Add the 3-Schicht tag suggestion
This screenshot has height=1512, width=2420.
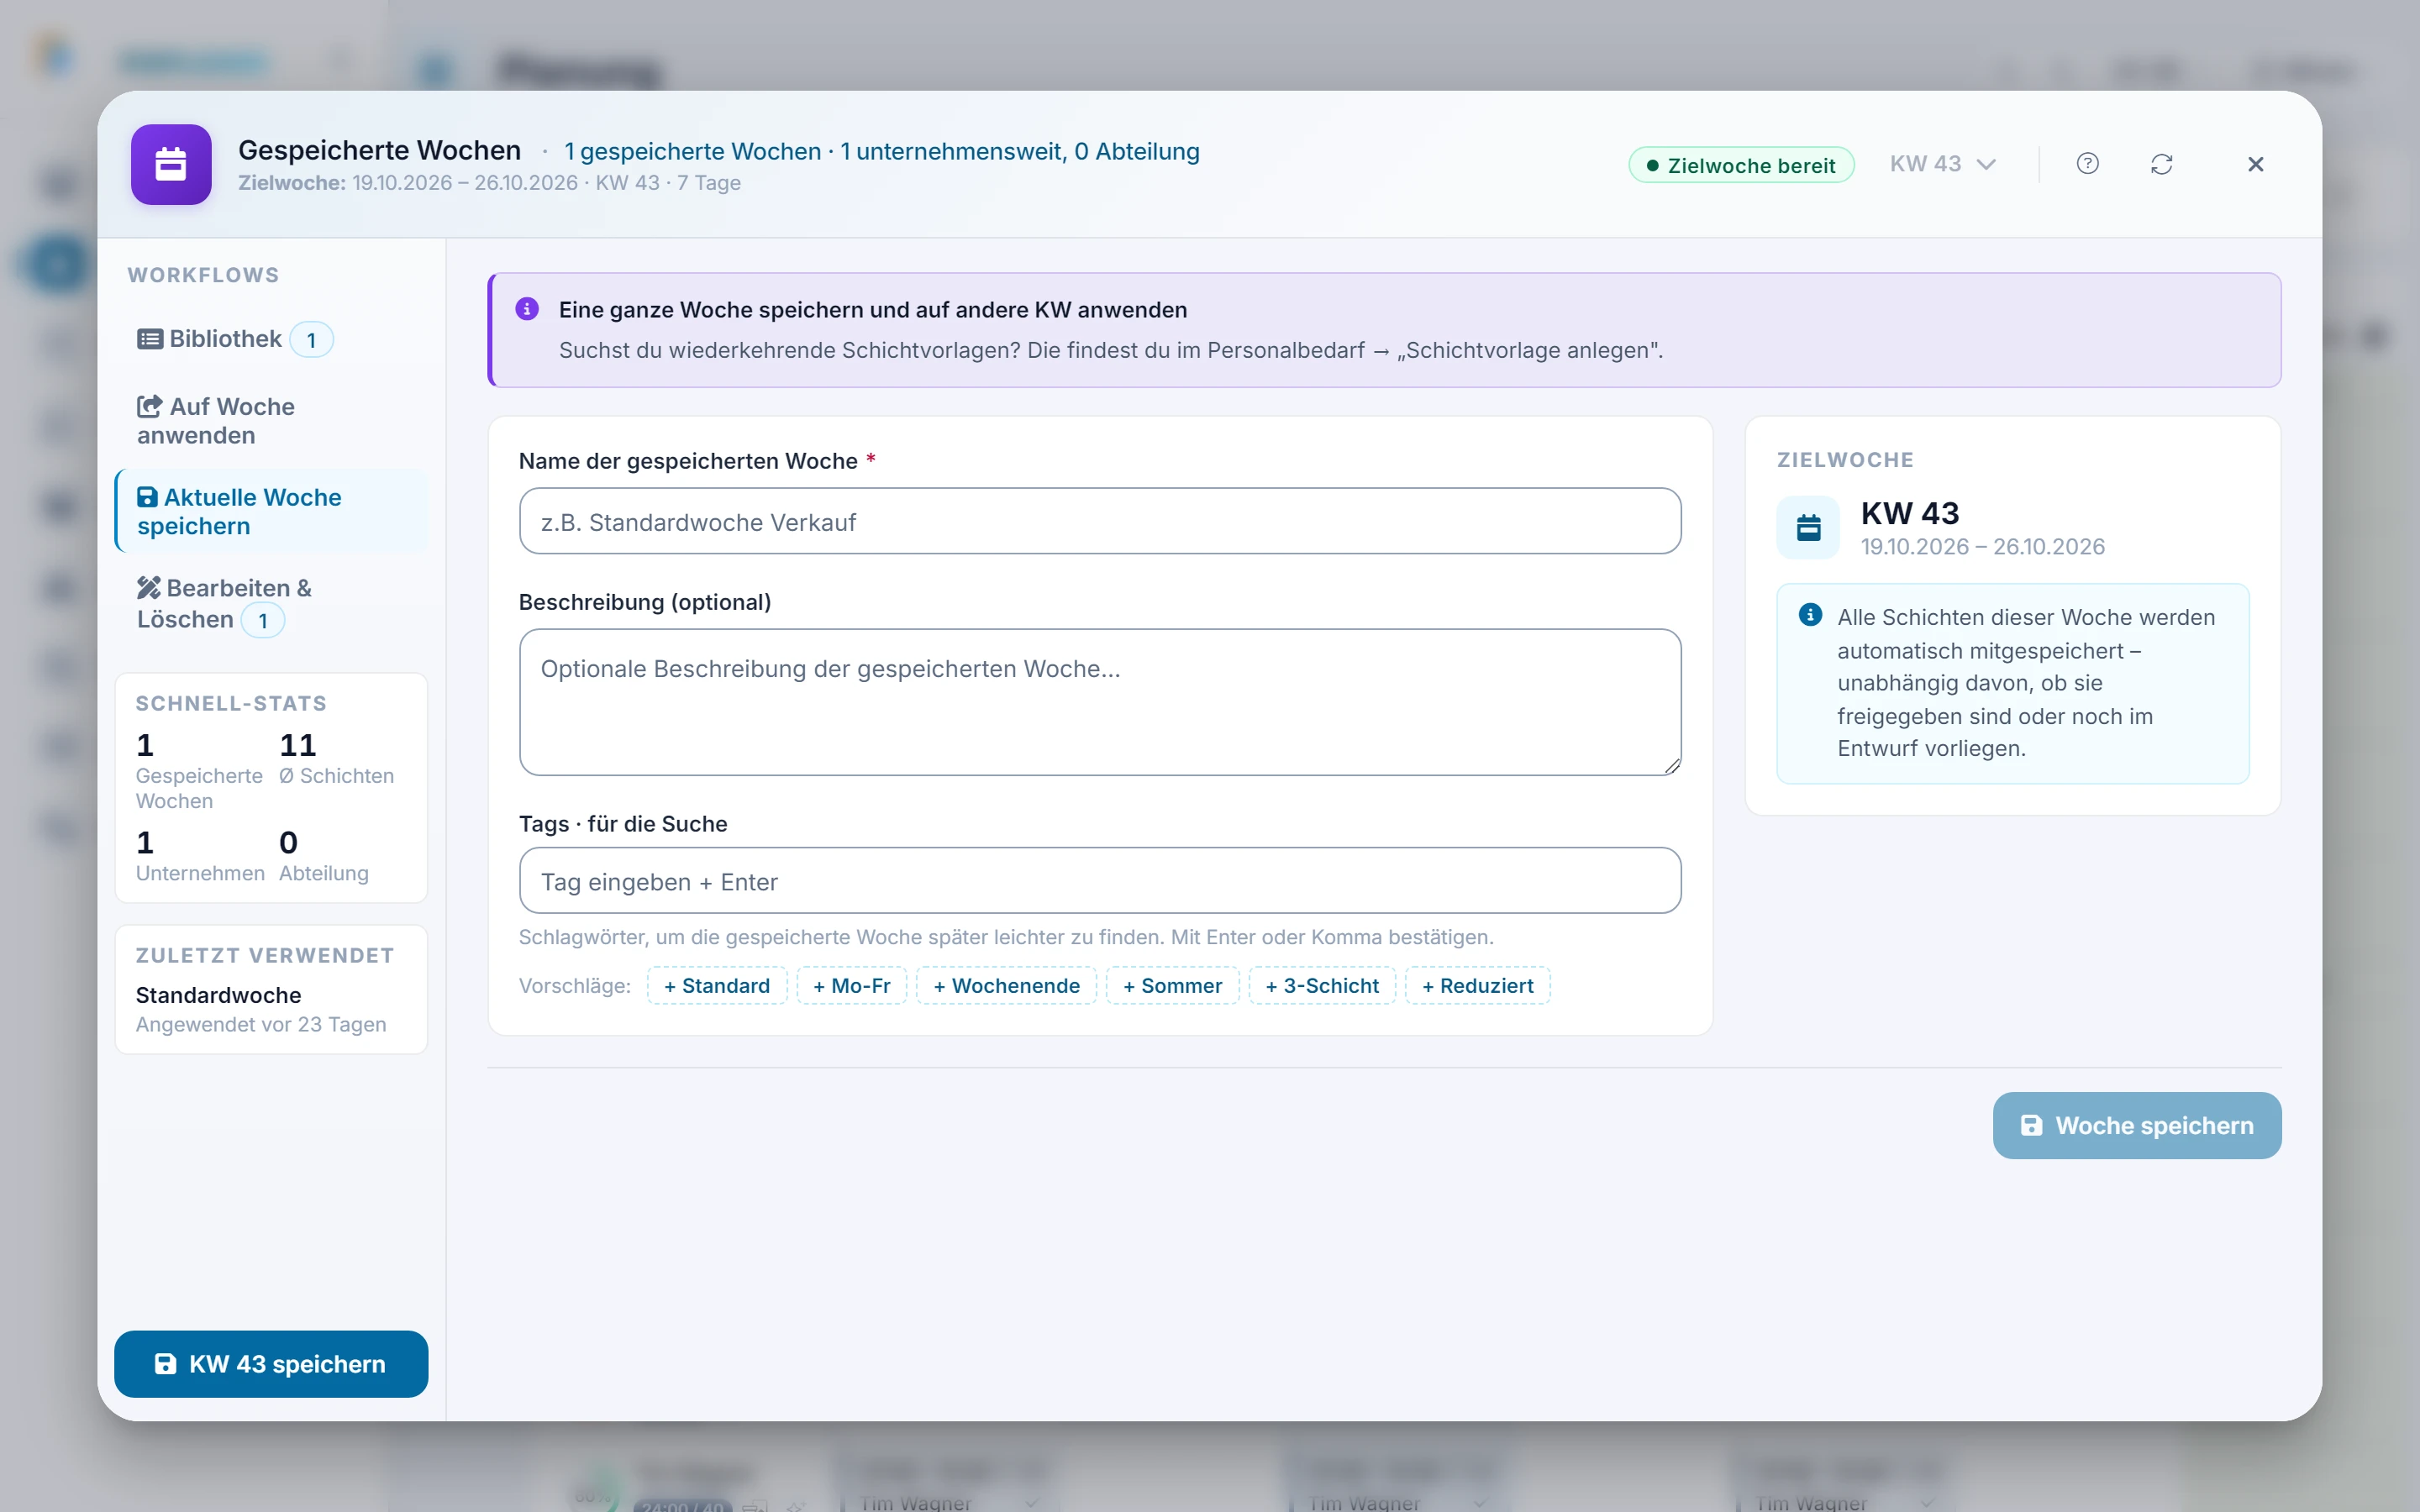[1322, 985]
